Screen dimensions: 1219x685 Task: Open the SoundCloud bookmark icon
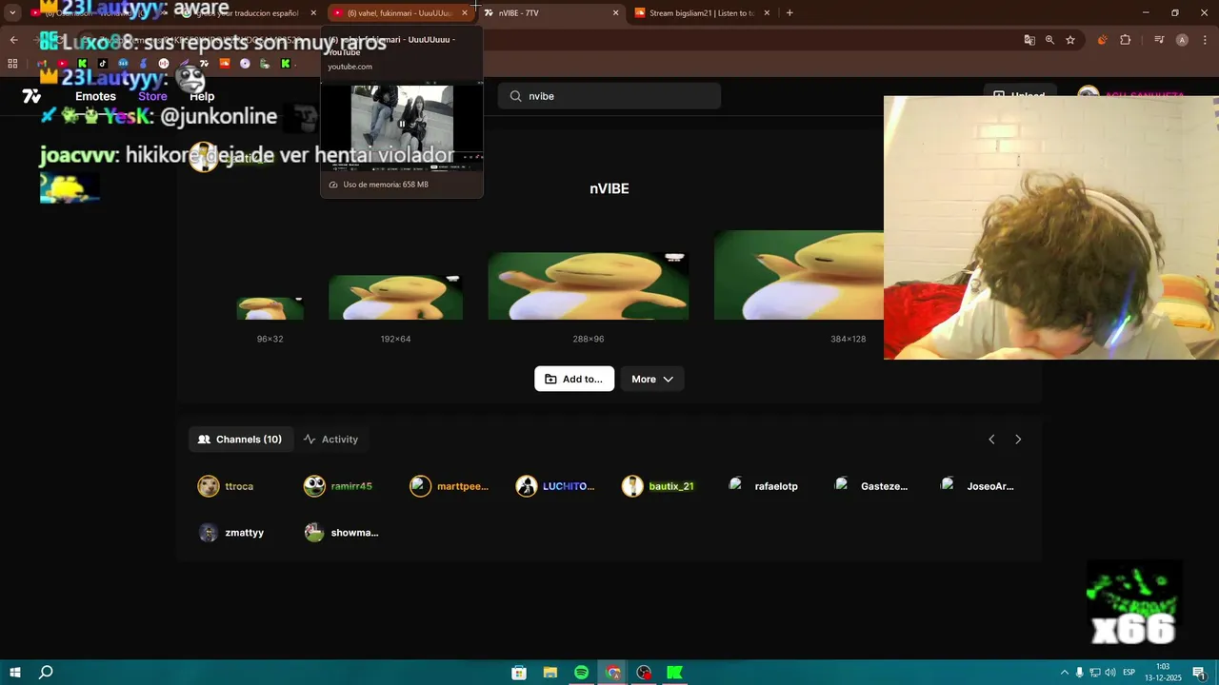[x=225, y=64]
